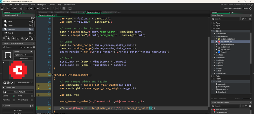Select objCameraCollision in asset tree
This screenshot has width=254, height=114.
[x=228, y=39]
